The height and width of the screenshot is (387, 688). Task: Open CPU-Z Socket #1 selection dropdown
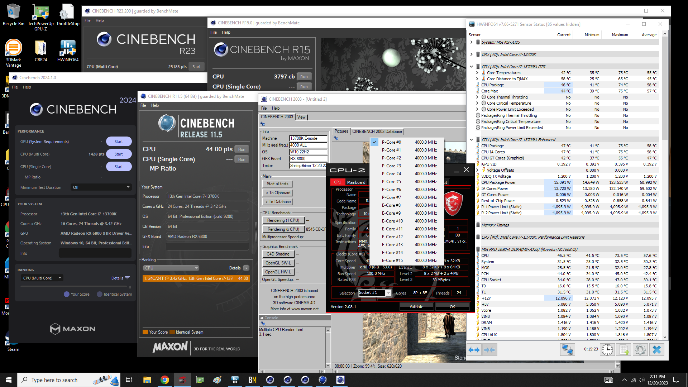coord(375,293)
